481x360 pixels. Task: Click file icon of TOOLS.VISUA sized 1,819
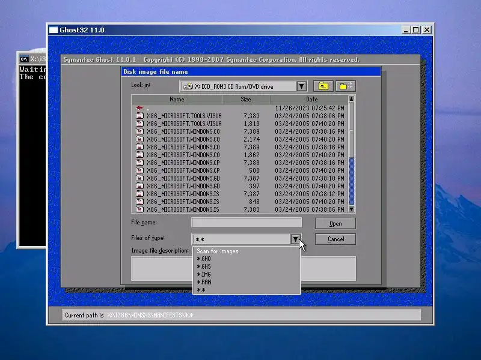[139, 124]
